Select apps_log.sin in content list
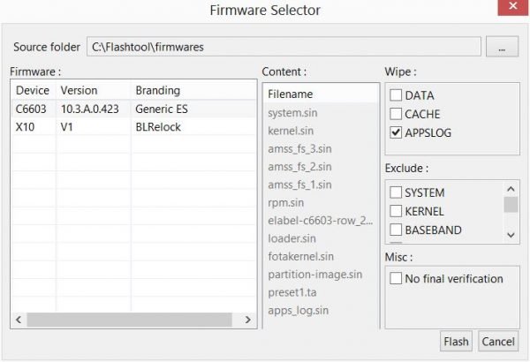Screen dimensions: 530x362 [x=299, y=310]
